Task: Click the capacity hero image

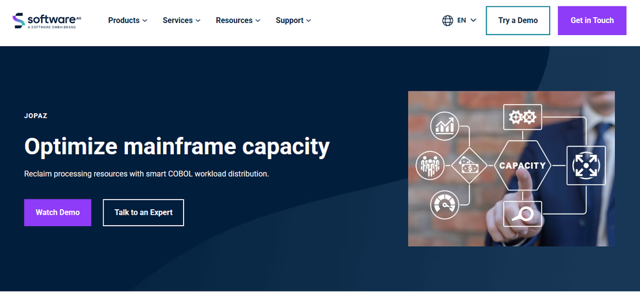Action: [x=511, y=168]
